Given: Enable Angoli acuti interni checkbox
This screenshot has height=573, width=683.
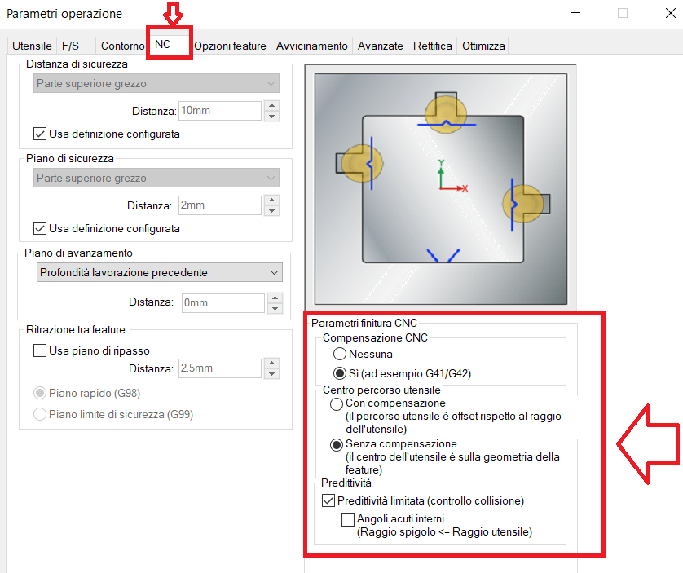Looking at the screenshot, I should (x=347, y=520).
